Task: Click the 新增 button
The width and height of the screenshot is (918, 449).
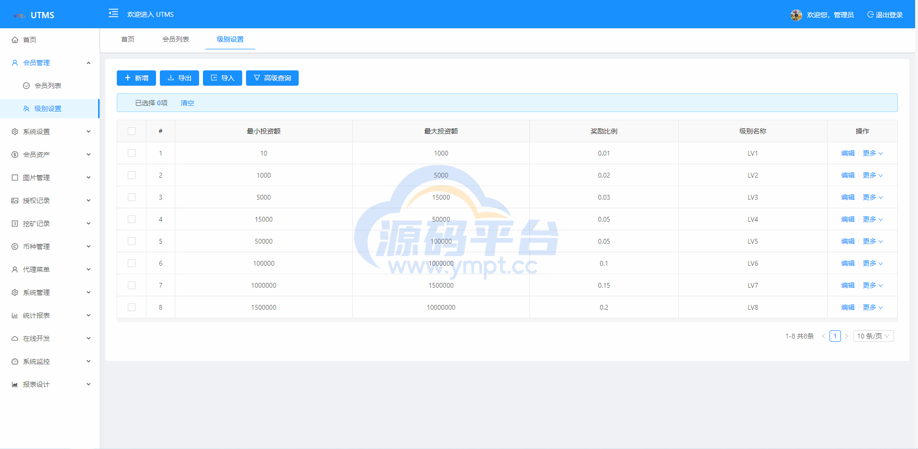Action: coord(136,78)
